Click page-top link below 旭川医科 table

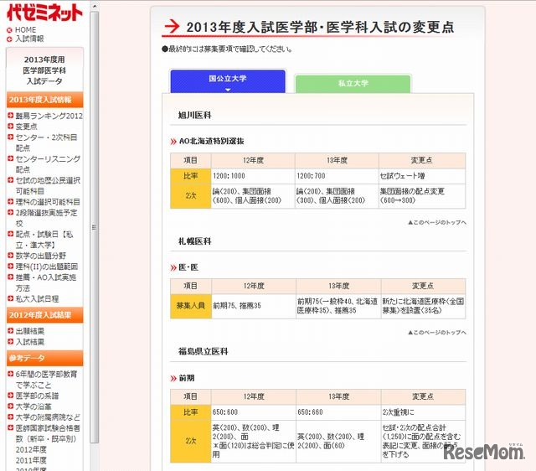(437, 223)
